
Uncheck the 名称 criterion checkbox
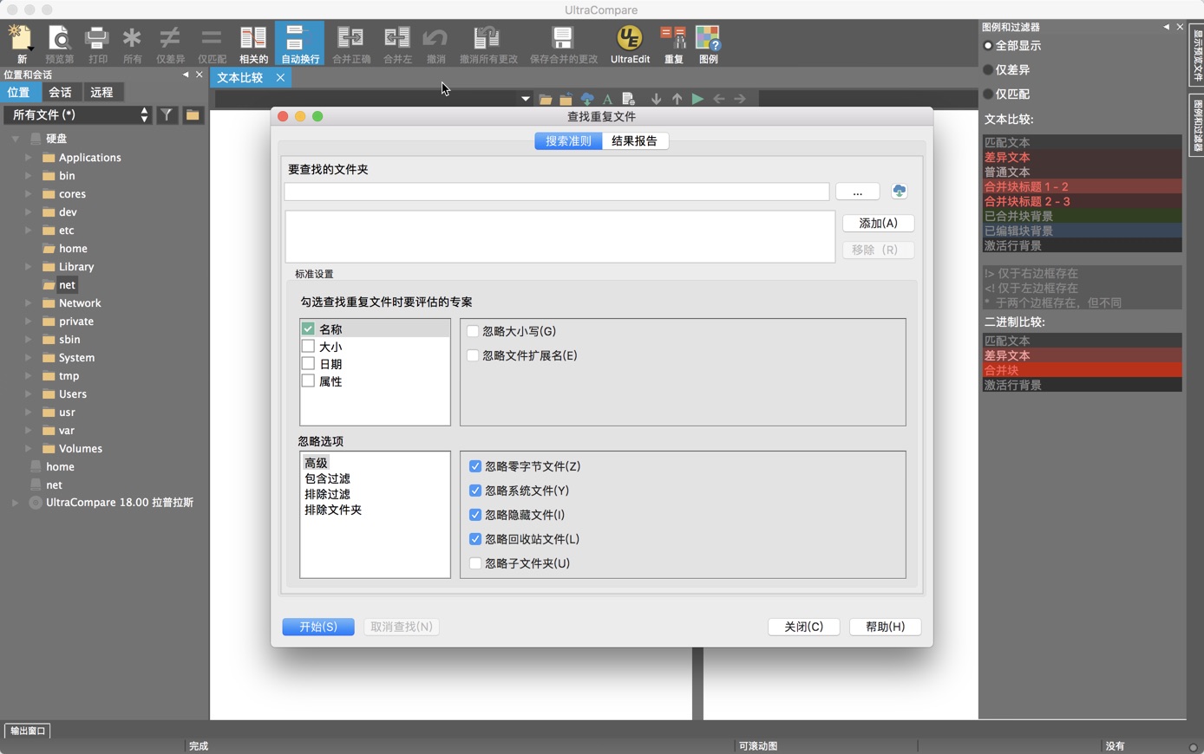pyautogui.click(x=308, y=328)
